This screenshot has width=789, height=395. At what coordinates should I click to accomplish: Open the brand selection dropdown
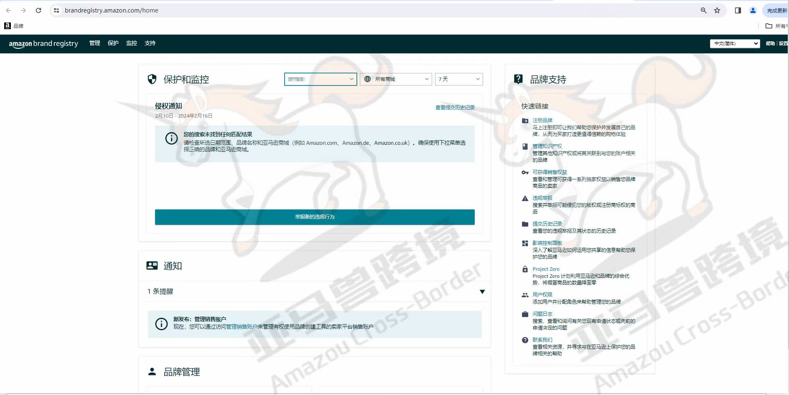pyautogui.click(x=321, y=79)
